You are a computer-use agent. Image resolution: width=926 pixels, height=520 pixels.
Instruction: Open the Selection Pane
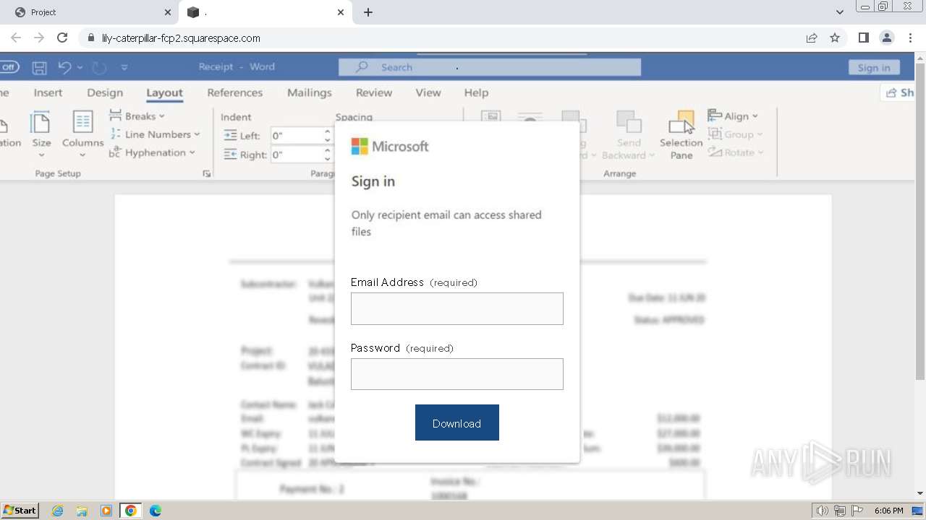pos(681,135)
